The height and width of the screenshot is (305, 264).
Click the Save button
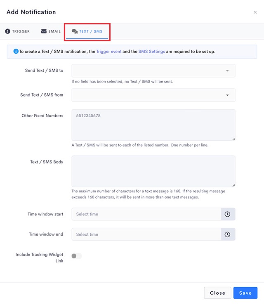245,293
